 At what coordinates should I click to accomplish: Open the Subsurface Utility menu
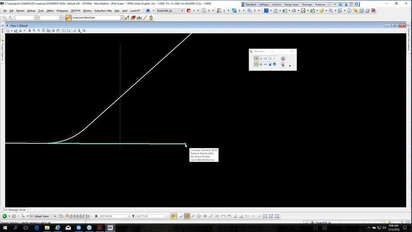[x=103, y=11]
